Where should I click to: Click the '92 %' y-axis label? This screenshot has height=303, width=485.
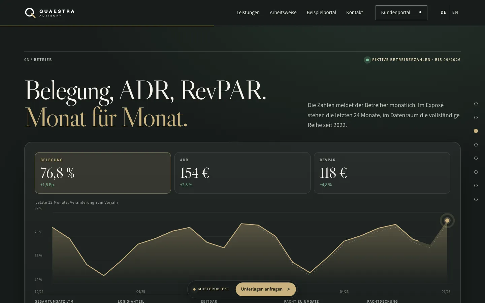38,208
